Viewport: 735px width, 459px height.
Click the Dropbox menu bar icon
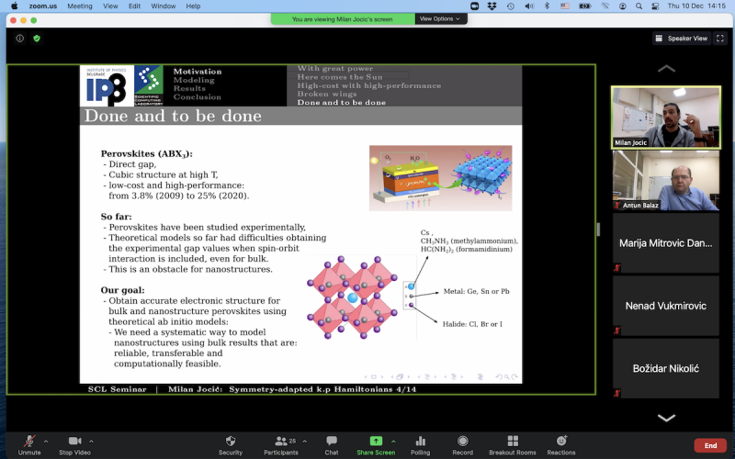492,6
